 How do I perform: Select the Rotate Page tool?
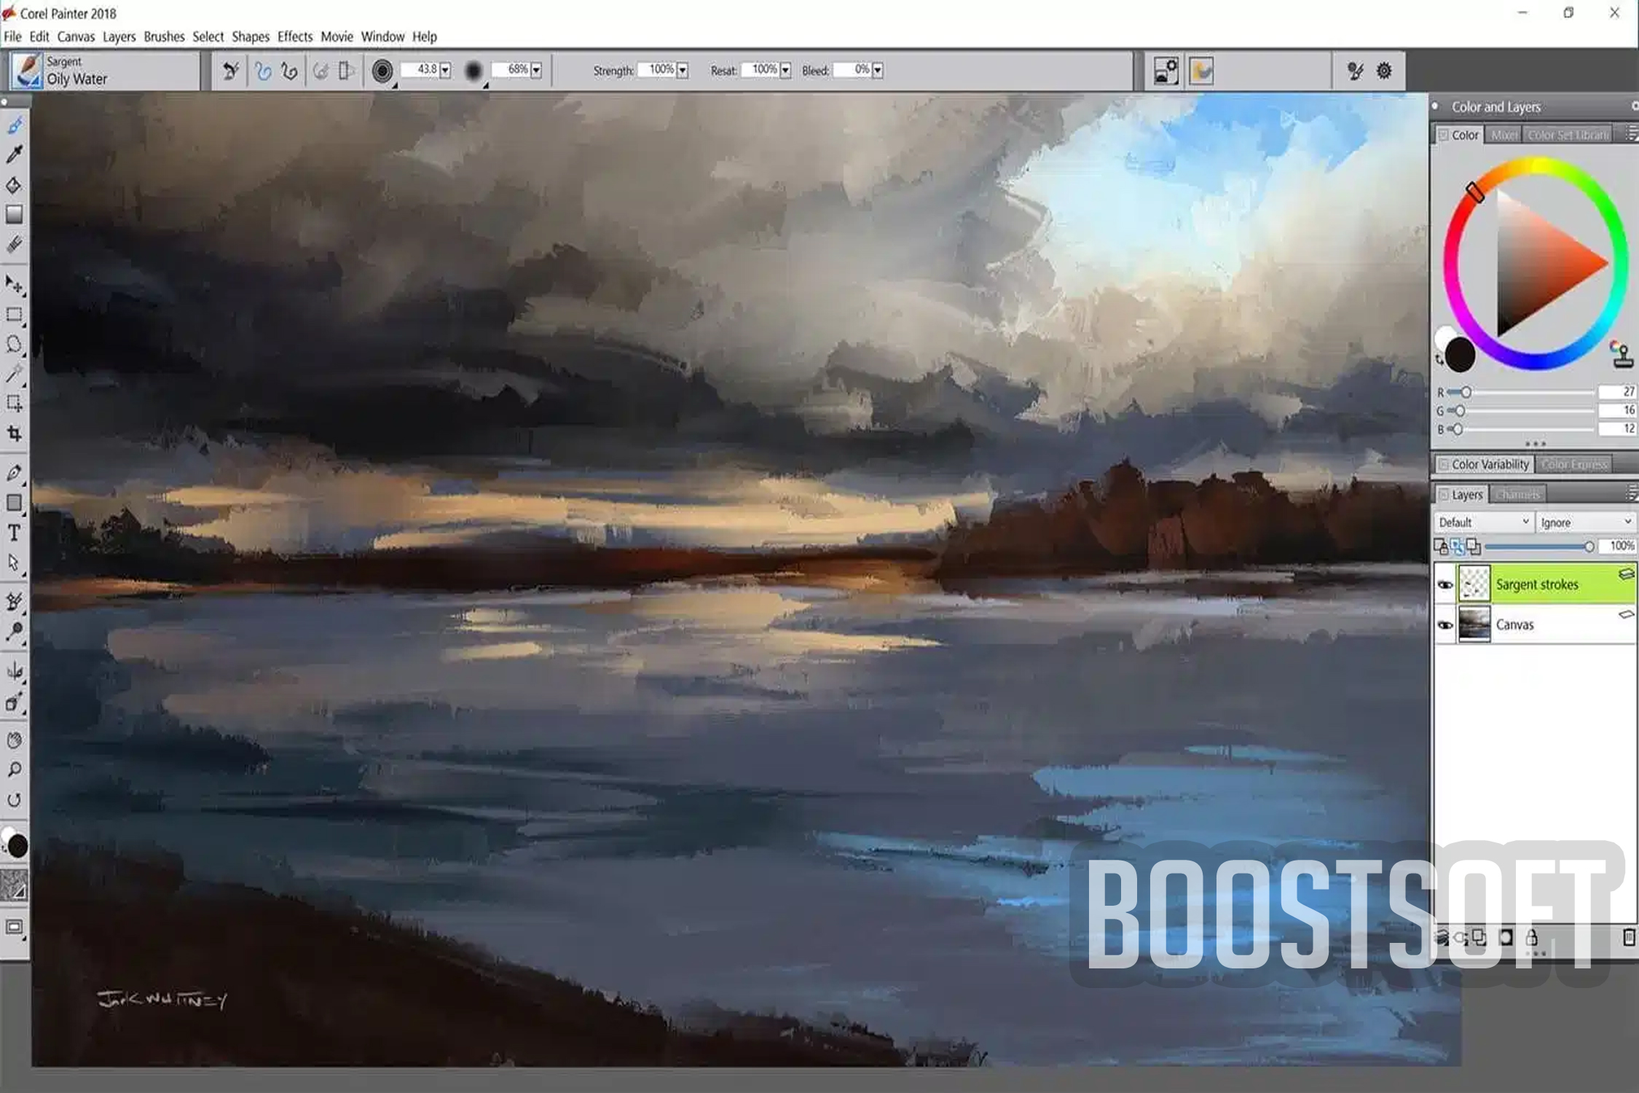[x=15, y=800]
